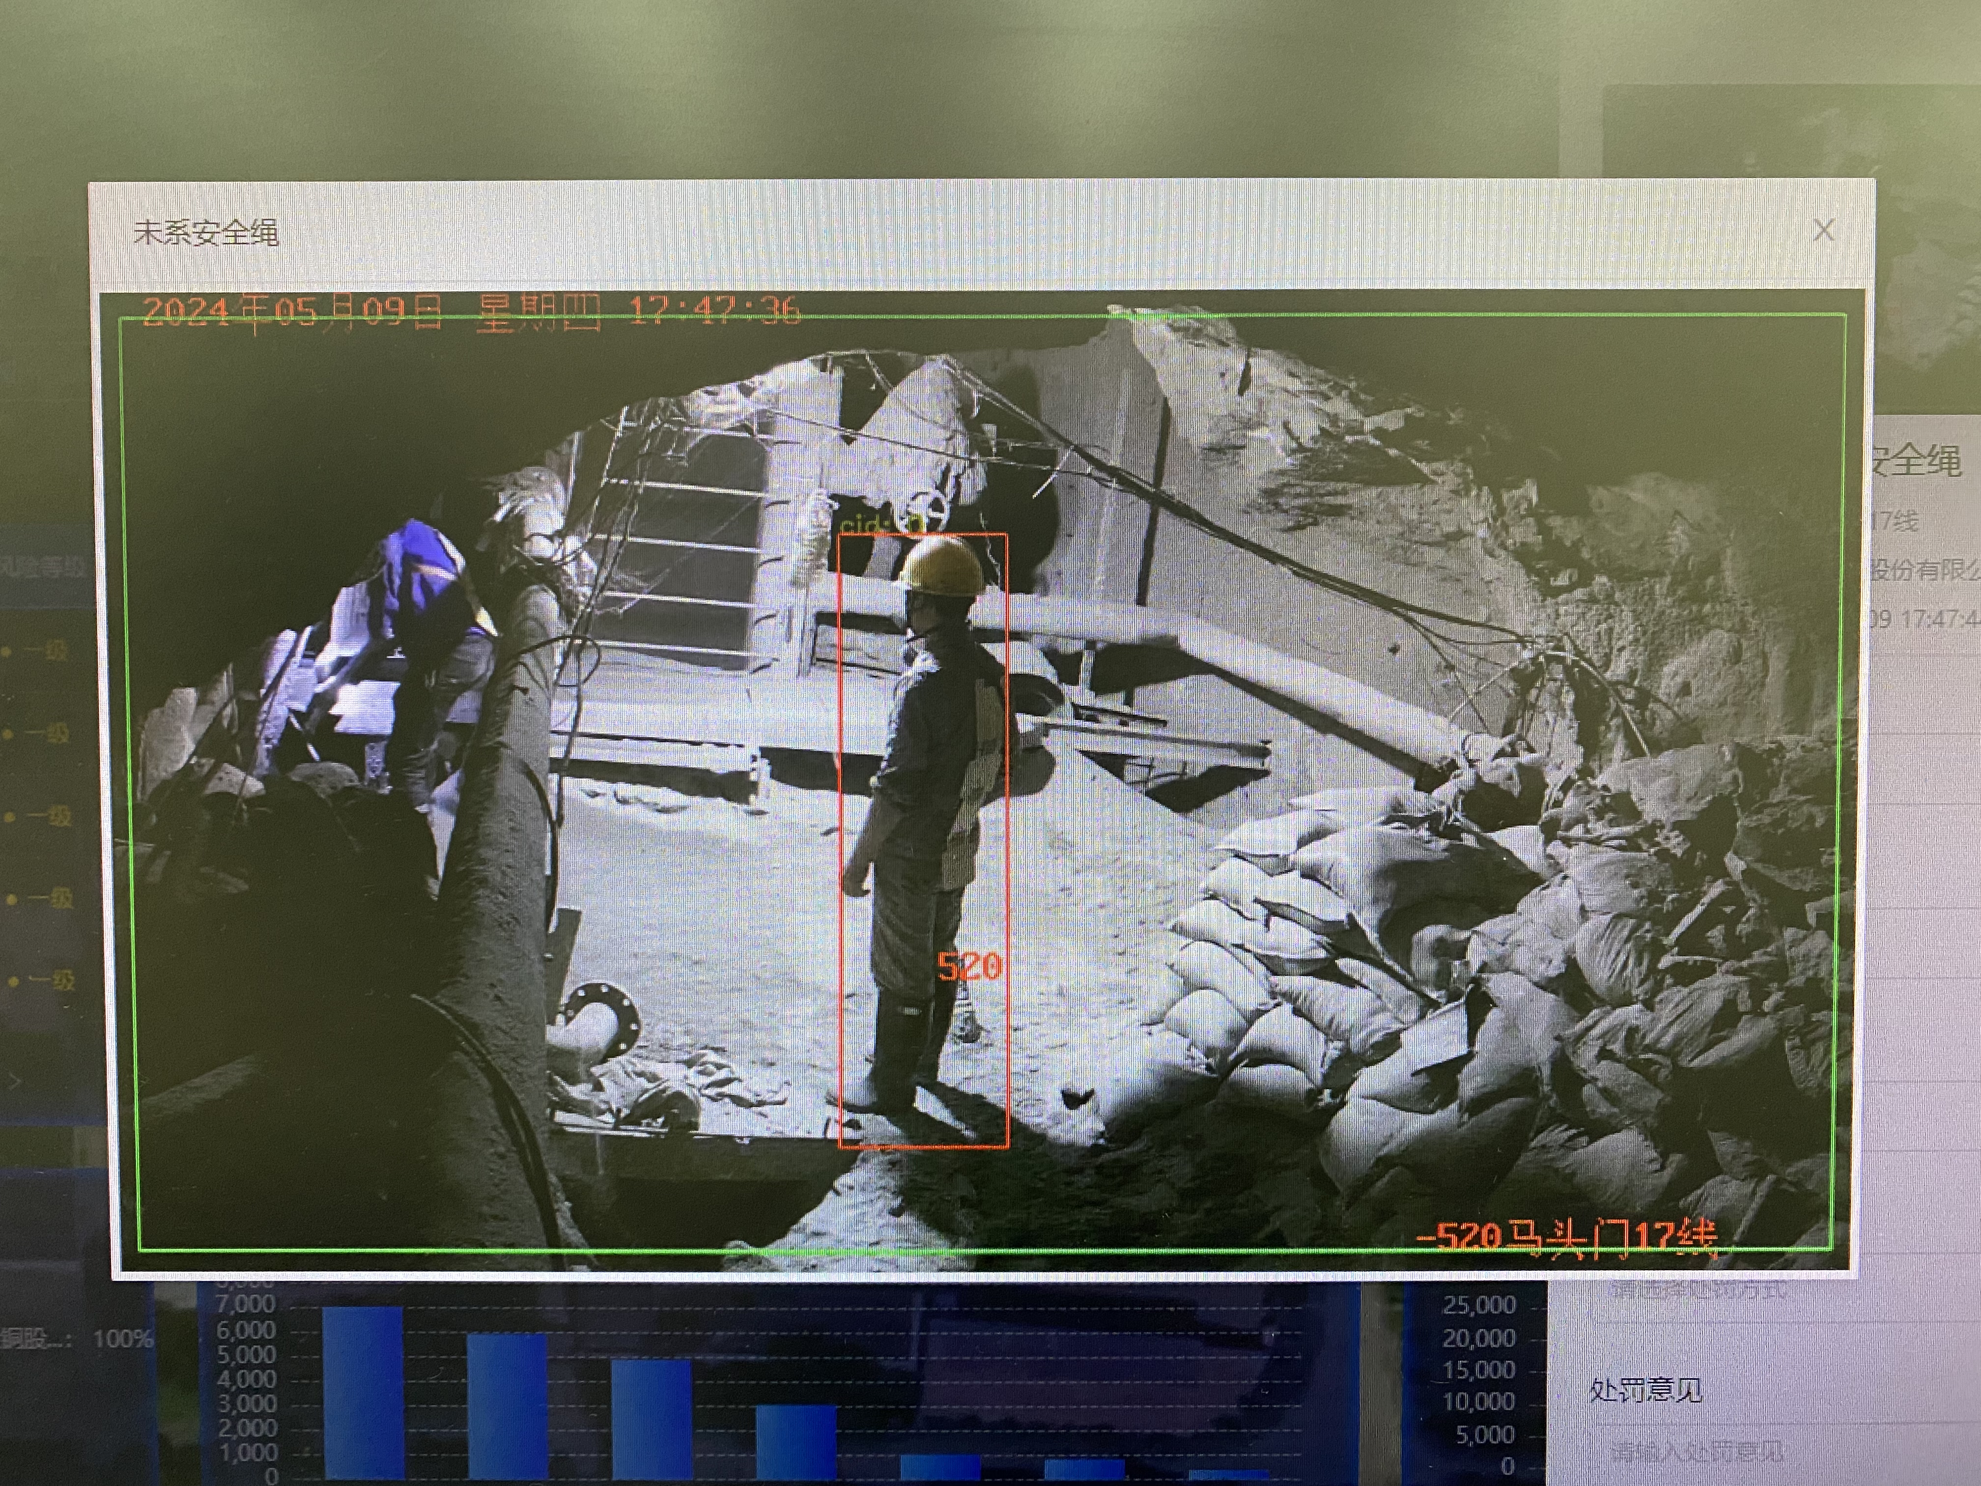Viewport: 1981px width, 1486px height.
Task: Click the red 520 label on the worker
Action: click(968, 968)
